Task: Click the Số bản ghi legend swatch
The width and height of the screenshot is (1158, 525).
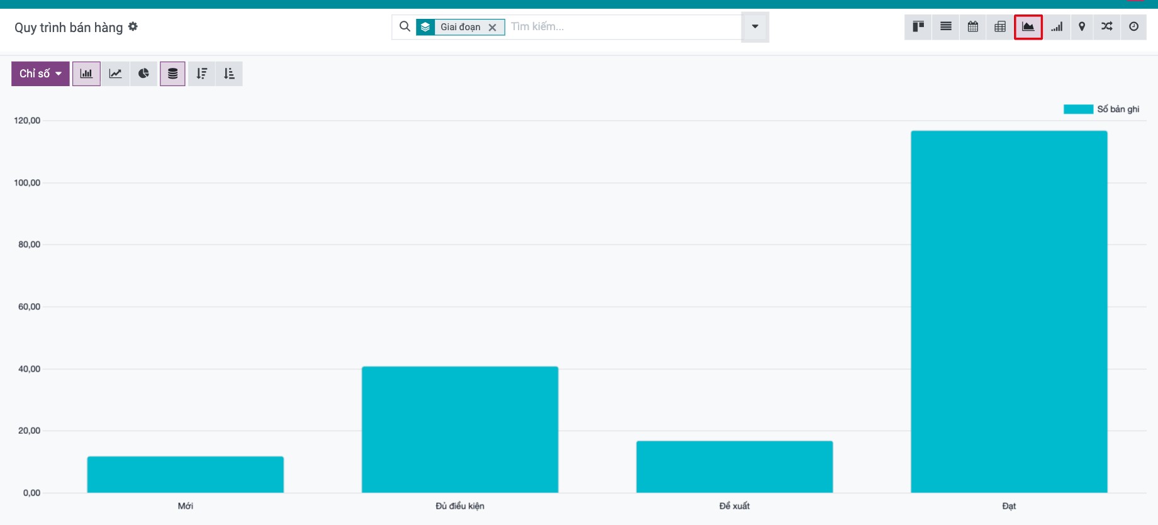Action: pyautogui.click(x=1078, y=109)
